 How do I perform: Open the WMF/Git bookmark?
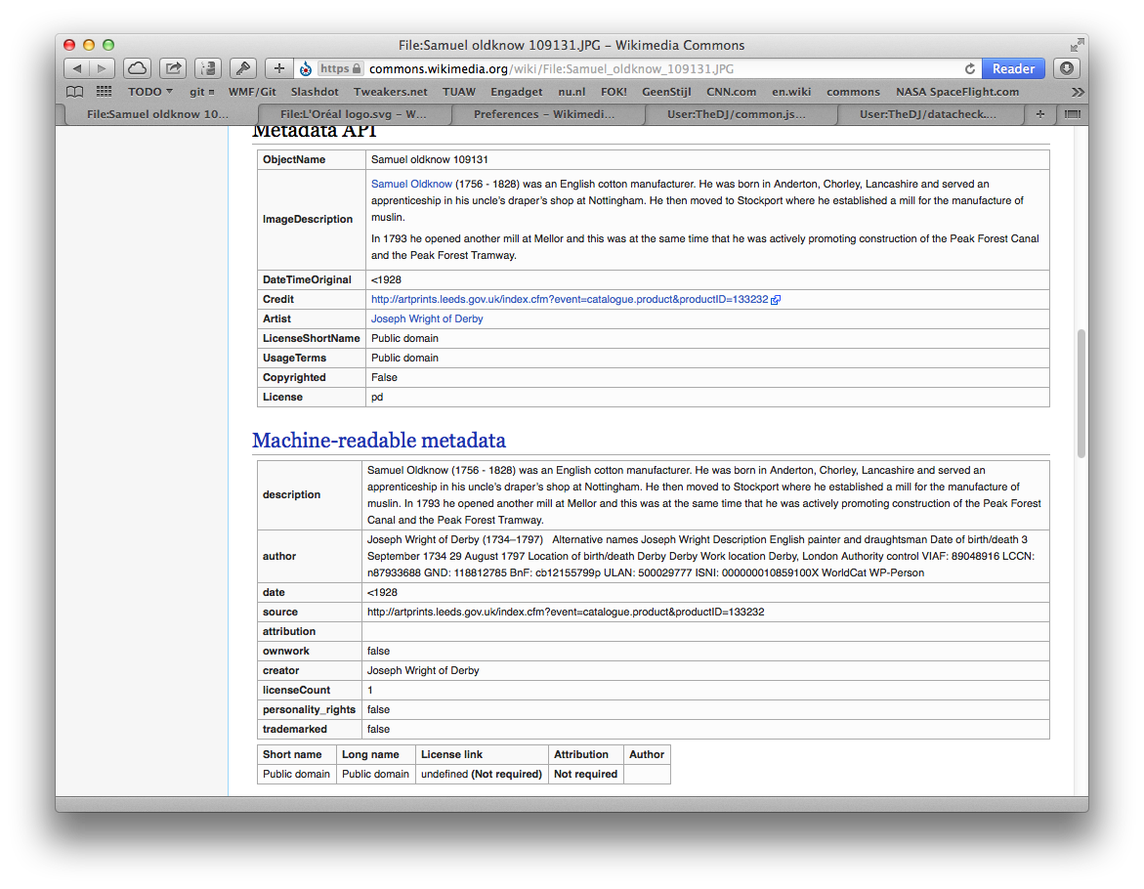[x=252, y=92]
